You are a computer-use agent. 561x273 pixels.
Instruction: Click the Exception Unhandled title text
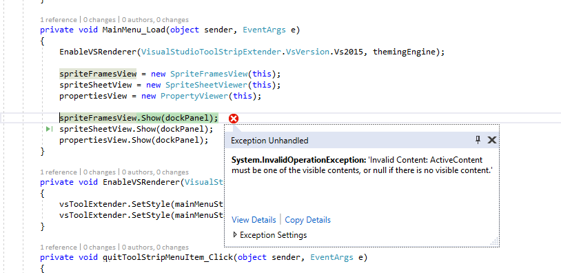[x=269, y=141]
